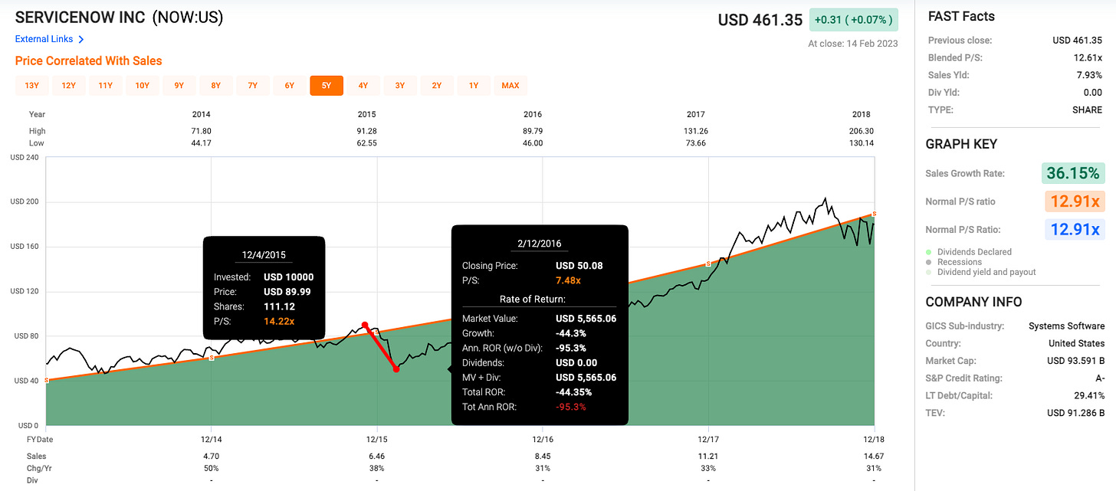Click the External Links text link
The width and height of the screenshot is (1116, 491).
point(44,39)
